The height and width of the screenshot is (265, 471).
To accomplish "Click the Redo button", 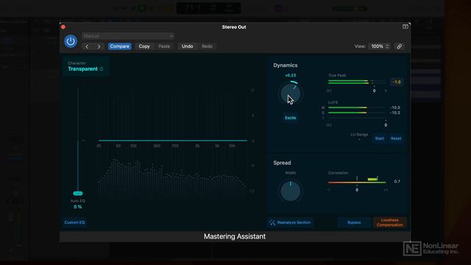I will click(207, 46).
